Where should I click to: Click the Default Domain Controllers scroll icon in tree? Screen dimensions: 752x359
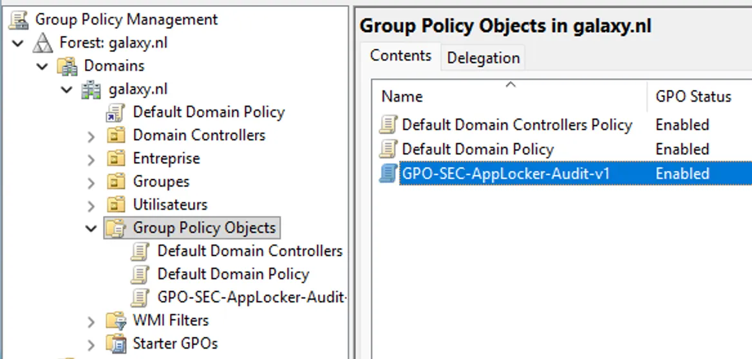coord(140,251)
